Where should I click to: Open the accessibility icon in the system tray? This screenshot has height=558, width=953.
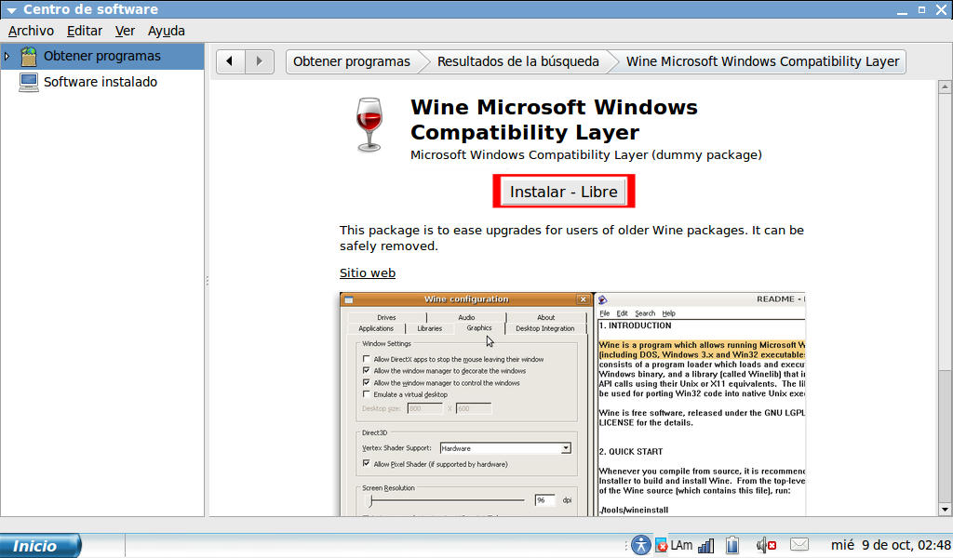point(640,545)
